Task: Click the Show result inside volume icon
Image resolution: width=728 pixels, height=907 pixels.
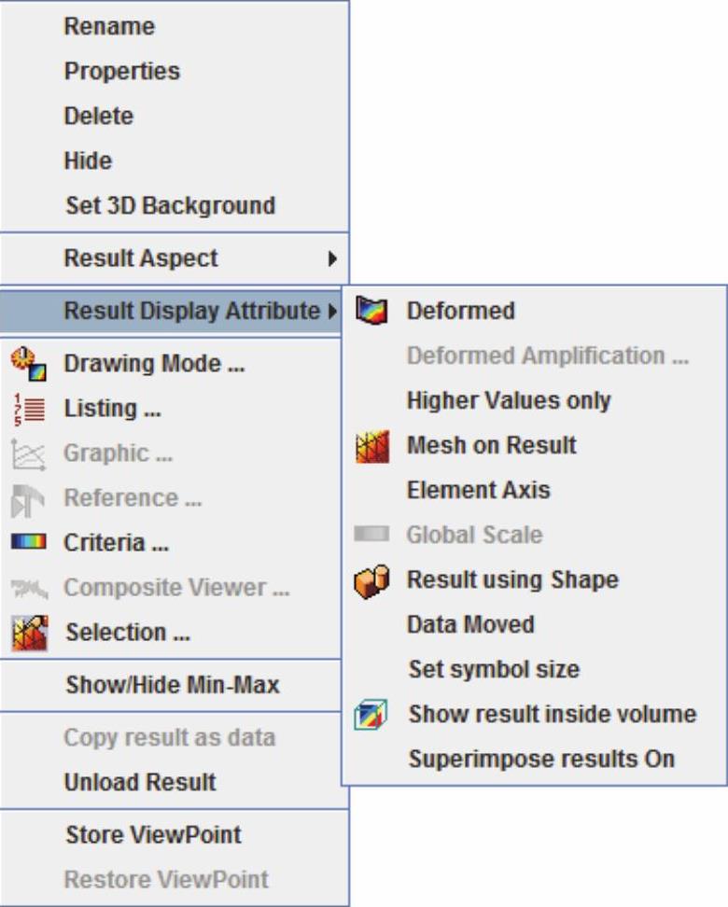Action: [x=371, y=714]
